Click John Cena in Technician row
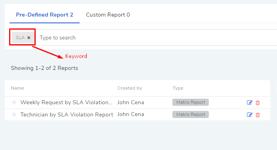 click(131, 114)
